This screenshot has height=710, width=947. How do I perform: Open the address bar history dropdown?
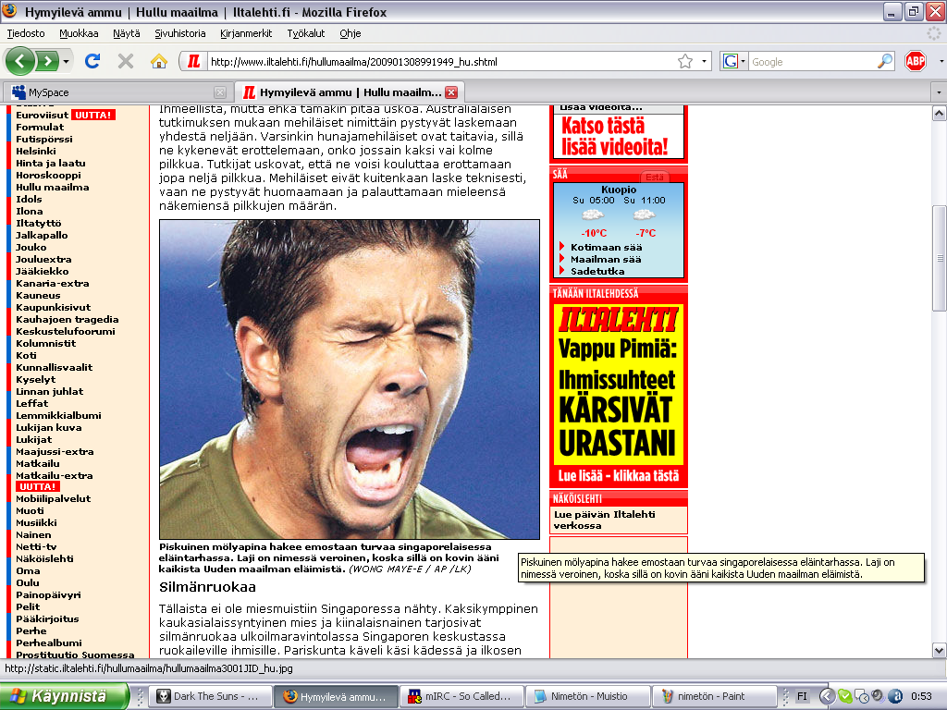704,61
